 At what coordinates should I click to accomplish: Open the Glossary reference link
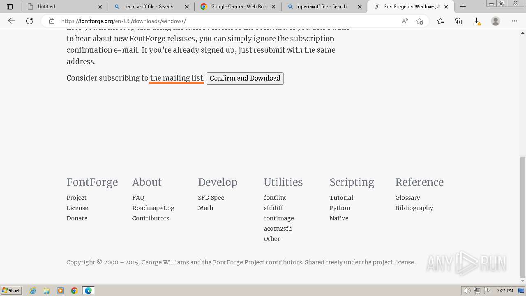tap(408, 198)
